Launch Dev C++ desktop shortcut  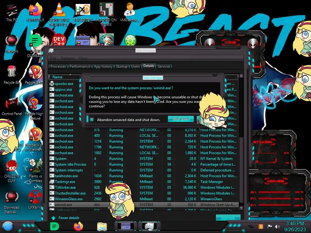[x=59, y=40]
